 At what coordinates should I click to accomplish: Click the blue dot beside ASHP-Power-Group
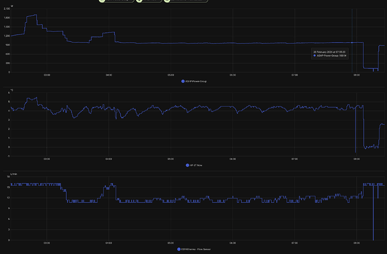point(183,81)
